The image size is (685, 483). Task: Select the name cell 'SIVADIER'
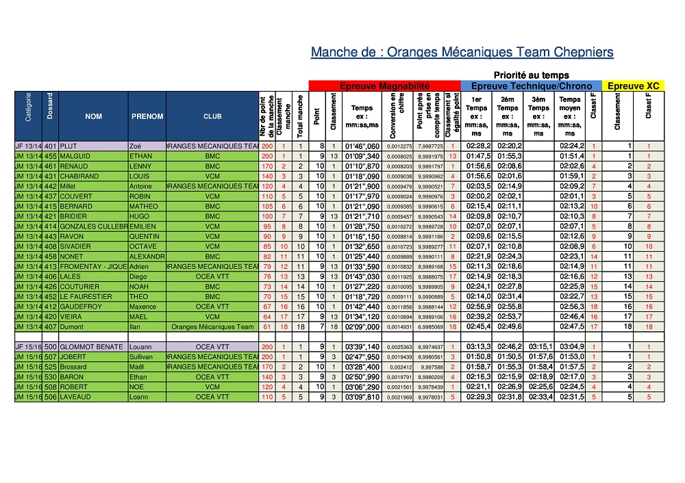coord(93,246)
